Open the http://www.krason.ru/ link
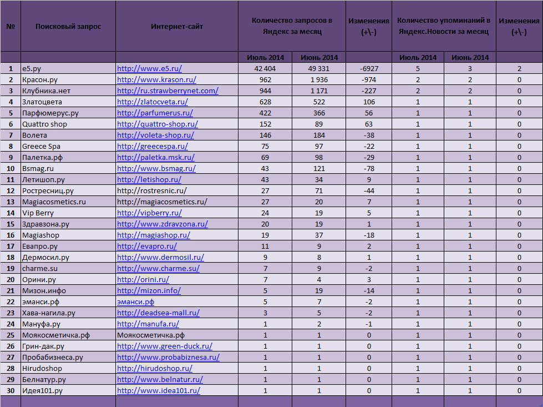The height and width of the screenshot is (407, 543). [x=156, y=80]
